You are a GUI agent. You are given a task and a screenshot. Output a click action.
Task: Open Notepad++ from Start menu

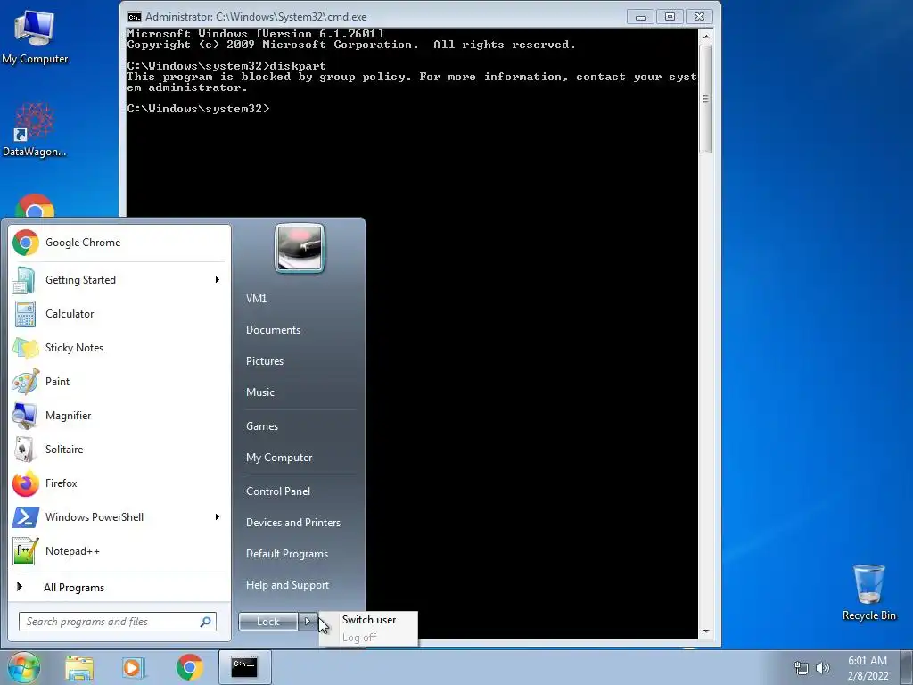119,551
